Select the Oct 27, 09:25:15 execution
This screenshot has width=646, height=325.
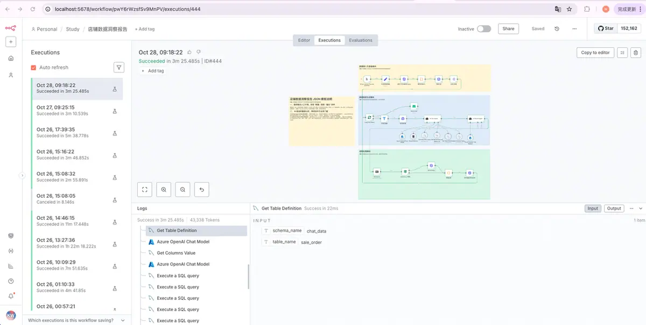(x=77, y=110)
